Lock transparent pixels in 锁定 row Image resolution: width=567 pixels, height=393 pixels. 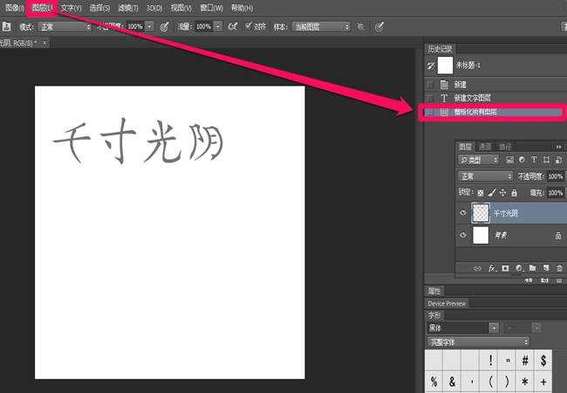point(481,193)
